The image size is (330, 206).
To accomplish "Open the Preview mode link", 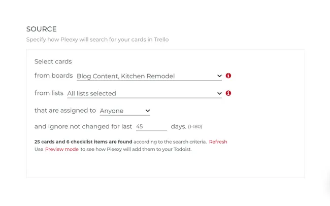I will pyautogui.click(x=62, y=149).
